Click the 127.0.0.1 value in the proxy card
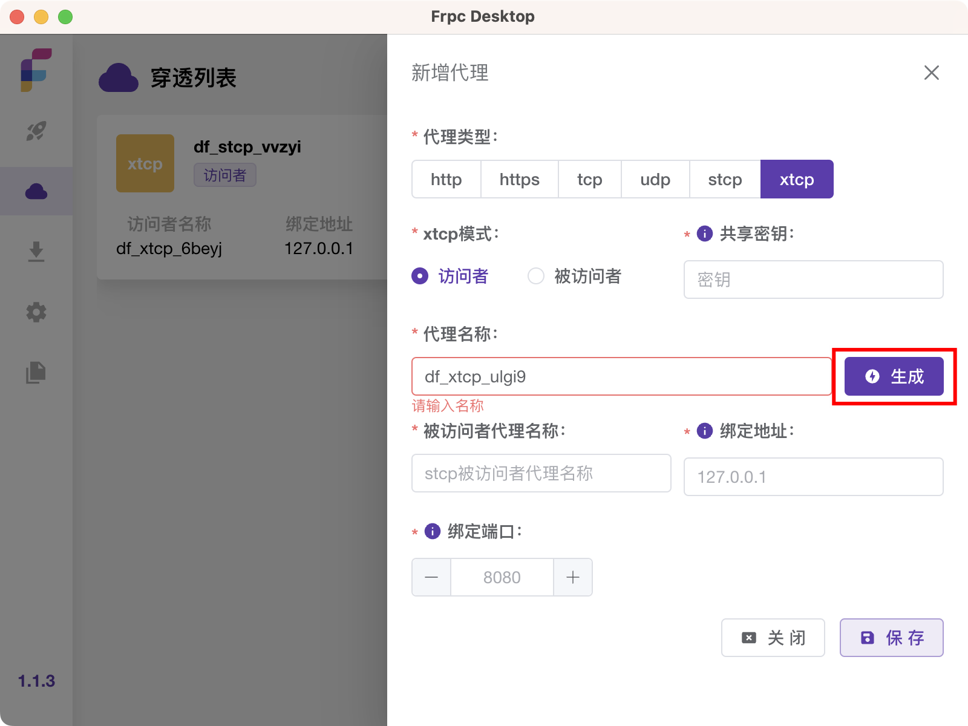The height and width of the screenshot is (726, 968). coord(319,249)
